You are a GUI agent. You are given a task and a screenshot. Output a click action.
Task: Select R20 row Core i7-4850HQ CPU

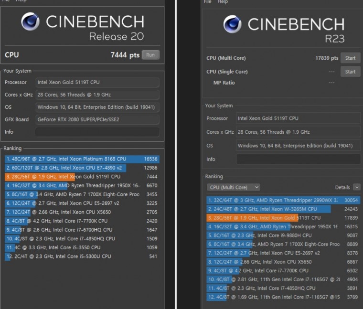coord(82,239)
